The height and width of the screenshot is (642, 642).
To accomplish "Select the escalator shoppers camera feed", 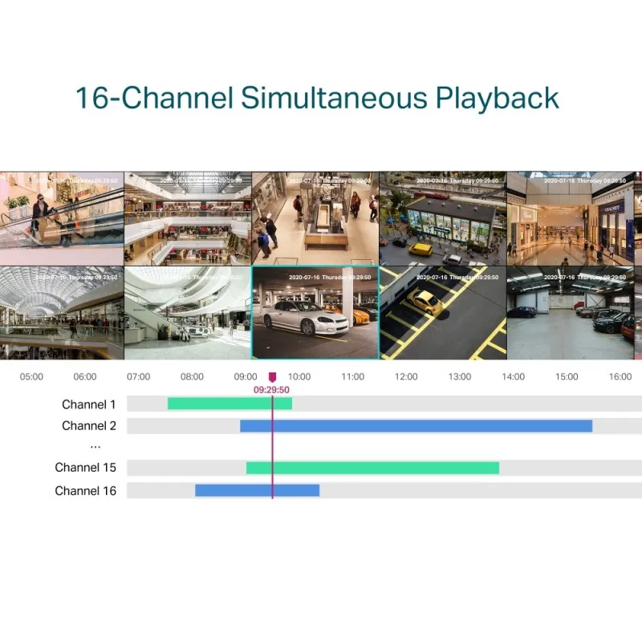I will point(61,217).
